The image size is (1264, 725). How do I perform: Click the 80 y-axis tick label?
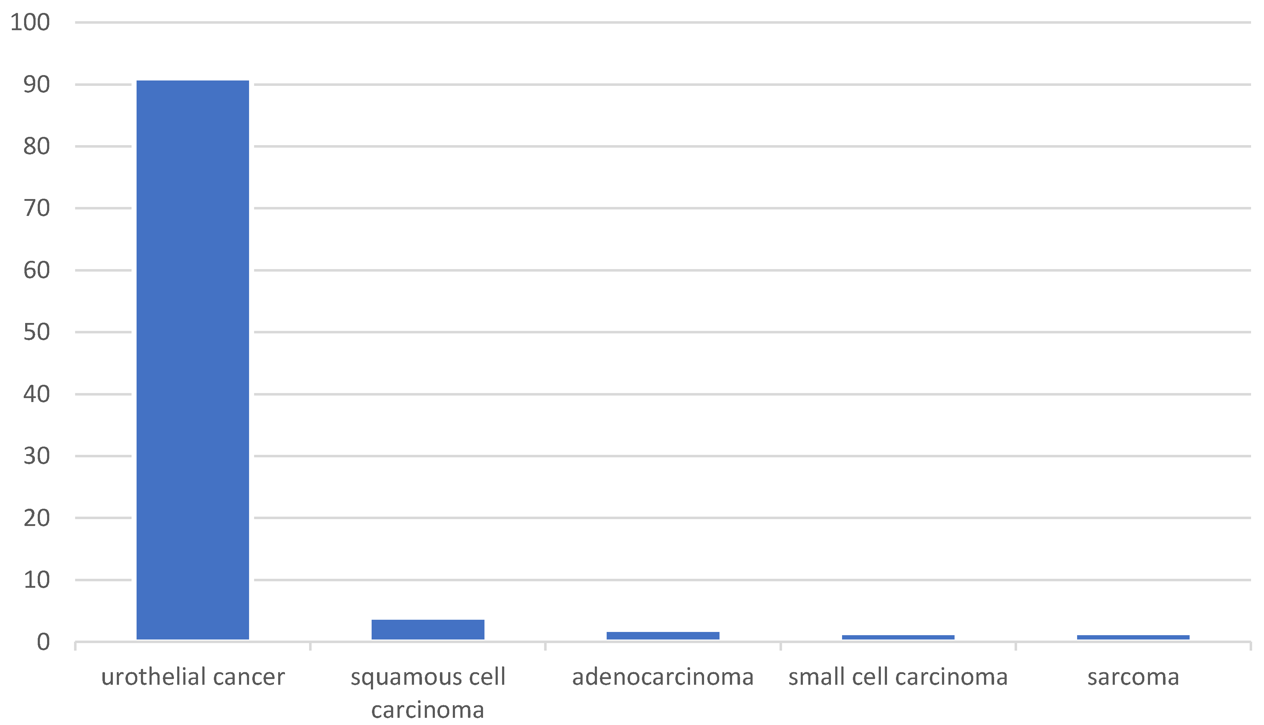36,146
